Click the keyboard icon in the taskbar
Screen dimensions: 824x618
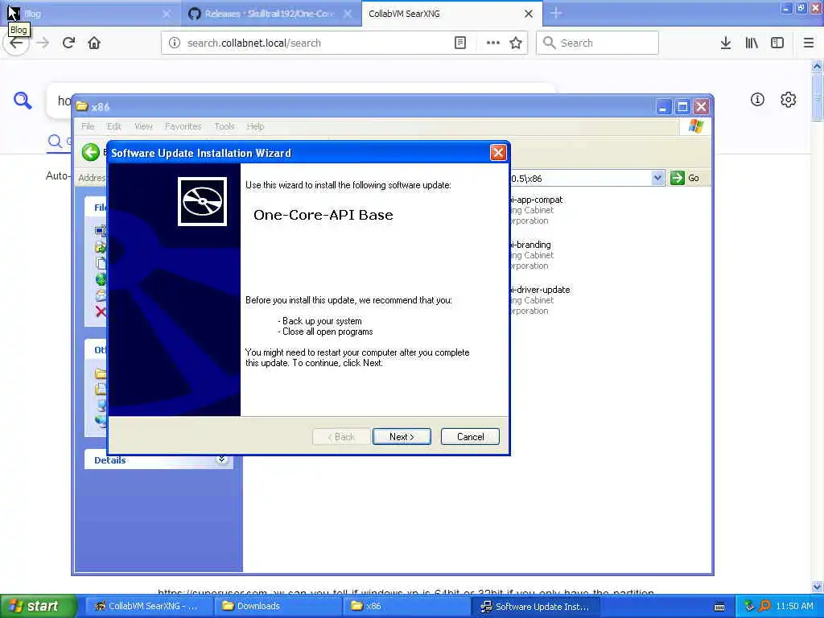point(719,607)
